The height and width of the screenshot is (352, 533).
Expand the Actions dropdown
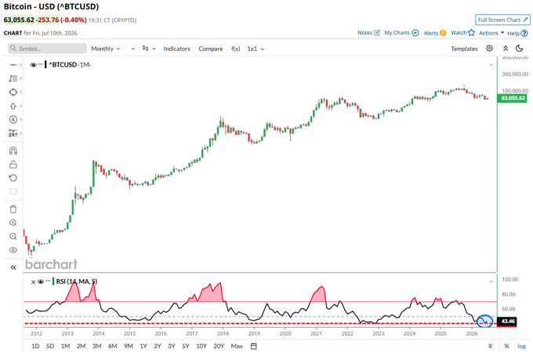(x=491, y=33)
